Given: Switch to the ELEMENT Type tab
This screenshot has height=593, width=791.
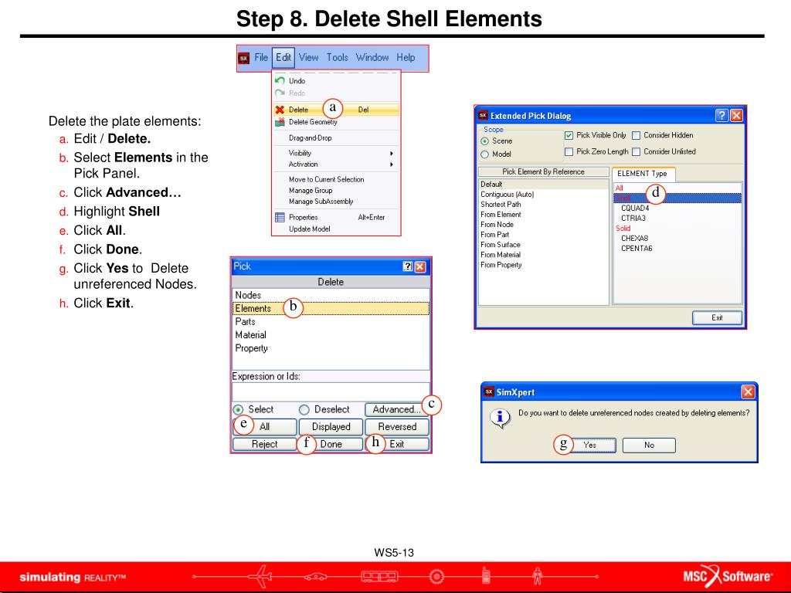Looking at the screenshot, I should [643, 174].
